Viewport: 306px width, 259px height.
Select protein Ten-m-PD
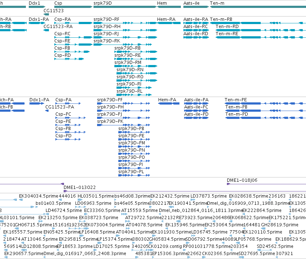[x=265, y=118]
